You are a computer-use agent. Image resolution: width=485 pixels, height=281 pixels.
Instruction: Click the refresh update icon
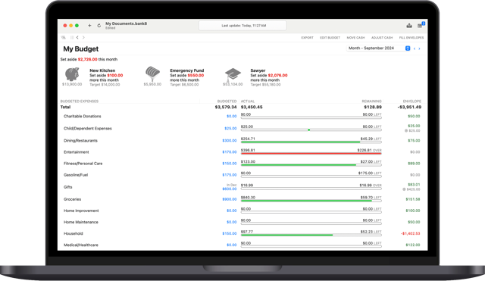pos(99,26)
